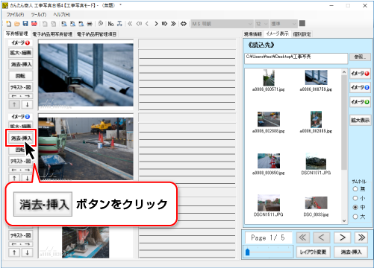The height and width of the screenshot is (268, 374).
Task: Jump to first page with toolbar double-left arrow
Action: (130, 24)
